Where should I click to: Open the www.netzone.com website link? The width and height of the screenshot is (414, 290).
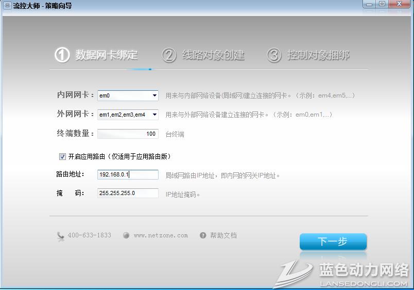pyautogui.click(x=161, y=235)
